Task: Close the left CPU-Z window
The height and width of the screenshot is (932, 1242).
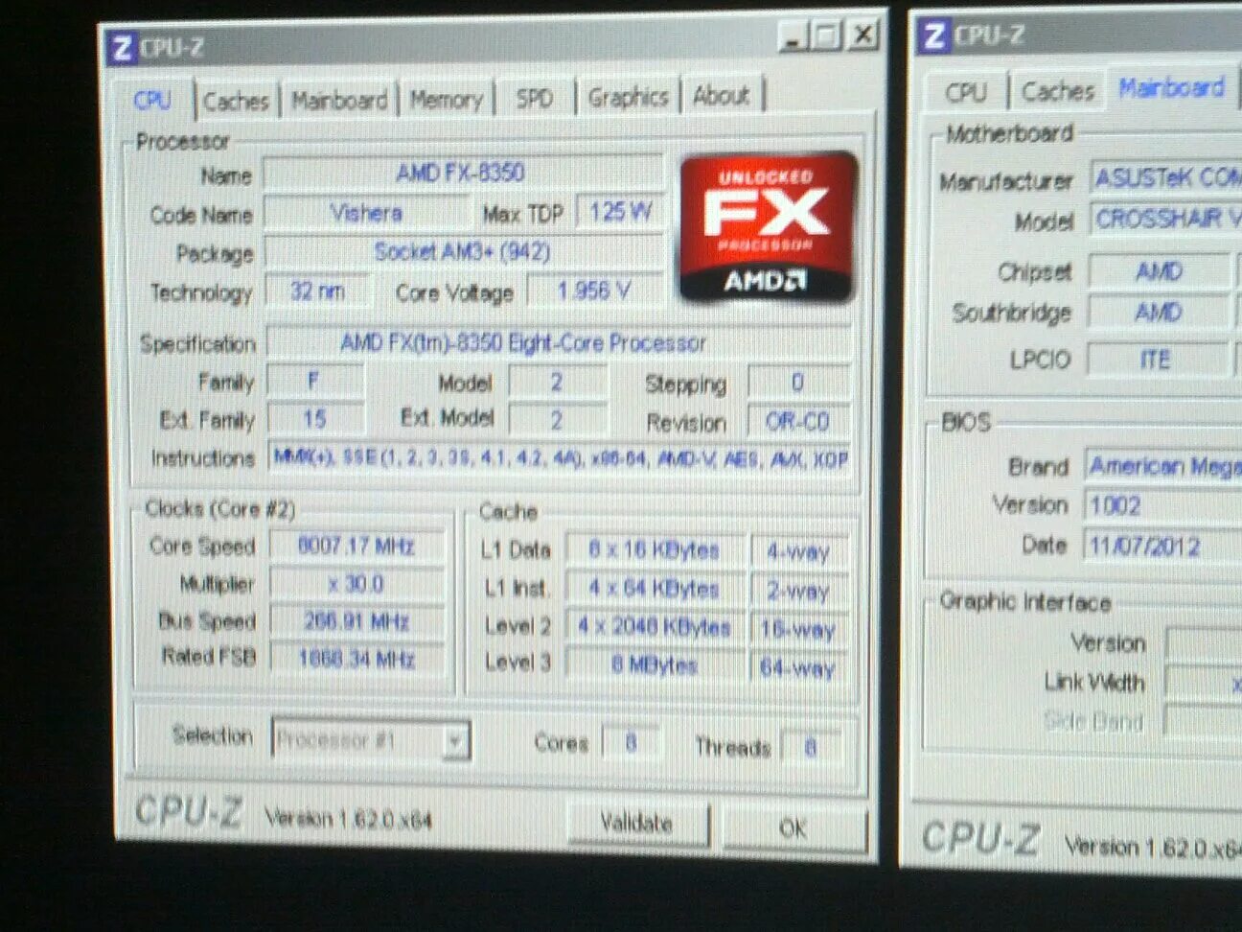Action: click(862, 35)
